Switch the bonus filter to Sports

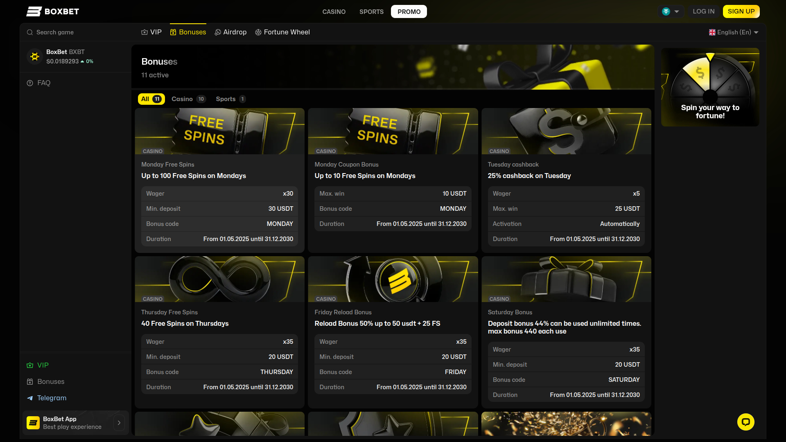click(230, 99)
